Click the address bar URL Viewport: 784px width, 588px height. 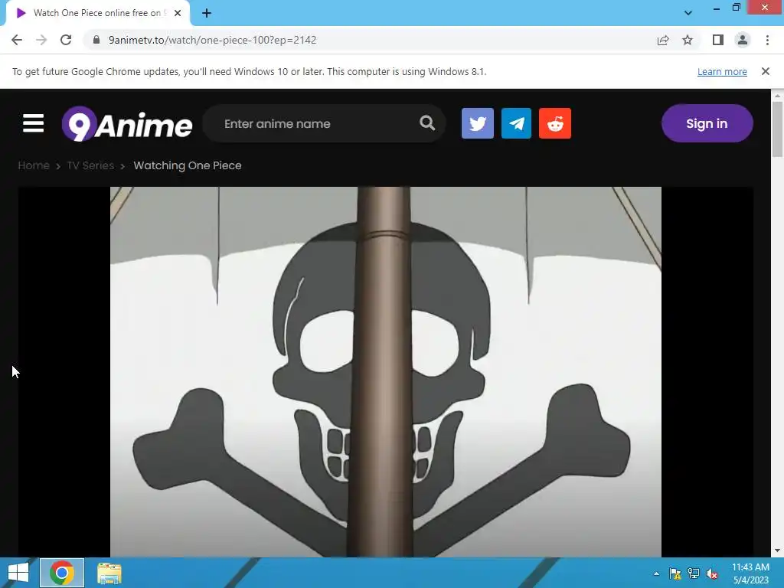213,40
